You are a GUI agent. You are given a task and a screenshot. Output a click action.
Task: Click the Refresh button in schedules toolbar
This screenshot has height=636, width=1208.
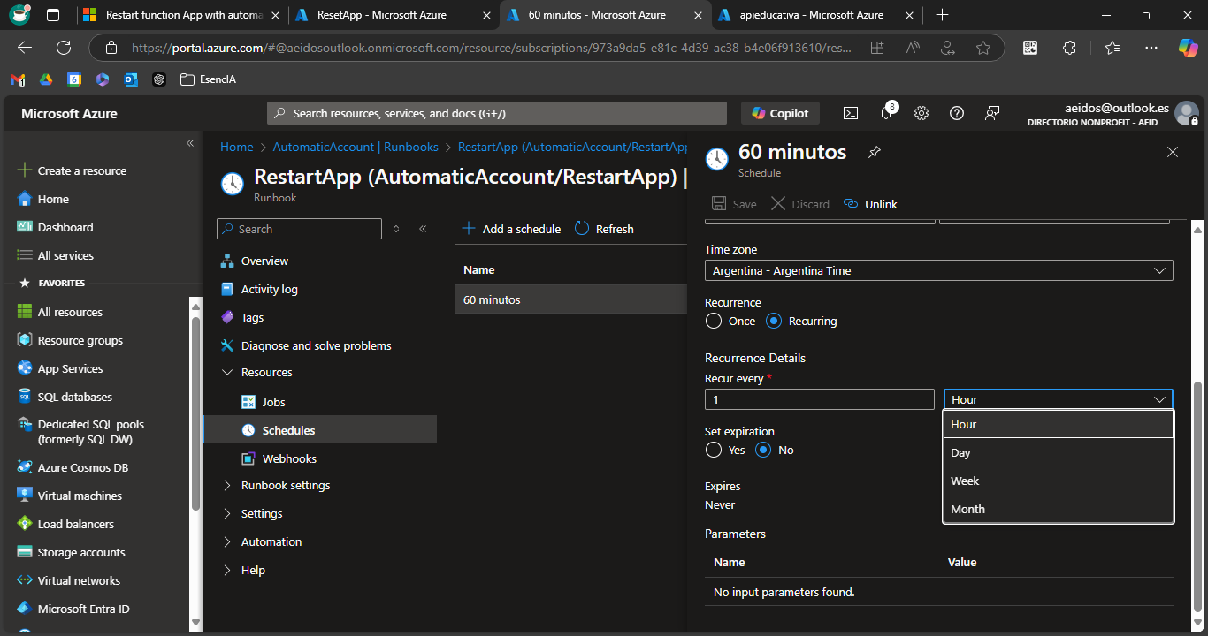604,229
